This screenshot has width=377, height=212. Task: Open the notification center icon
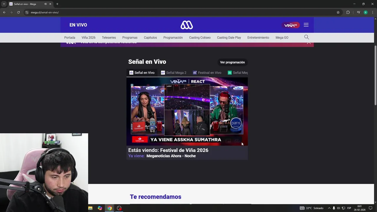click(371, 208)
